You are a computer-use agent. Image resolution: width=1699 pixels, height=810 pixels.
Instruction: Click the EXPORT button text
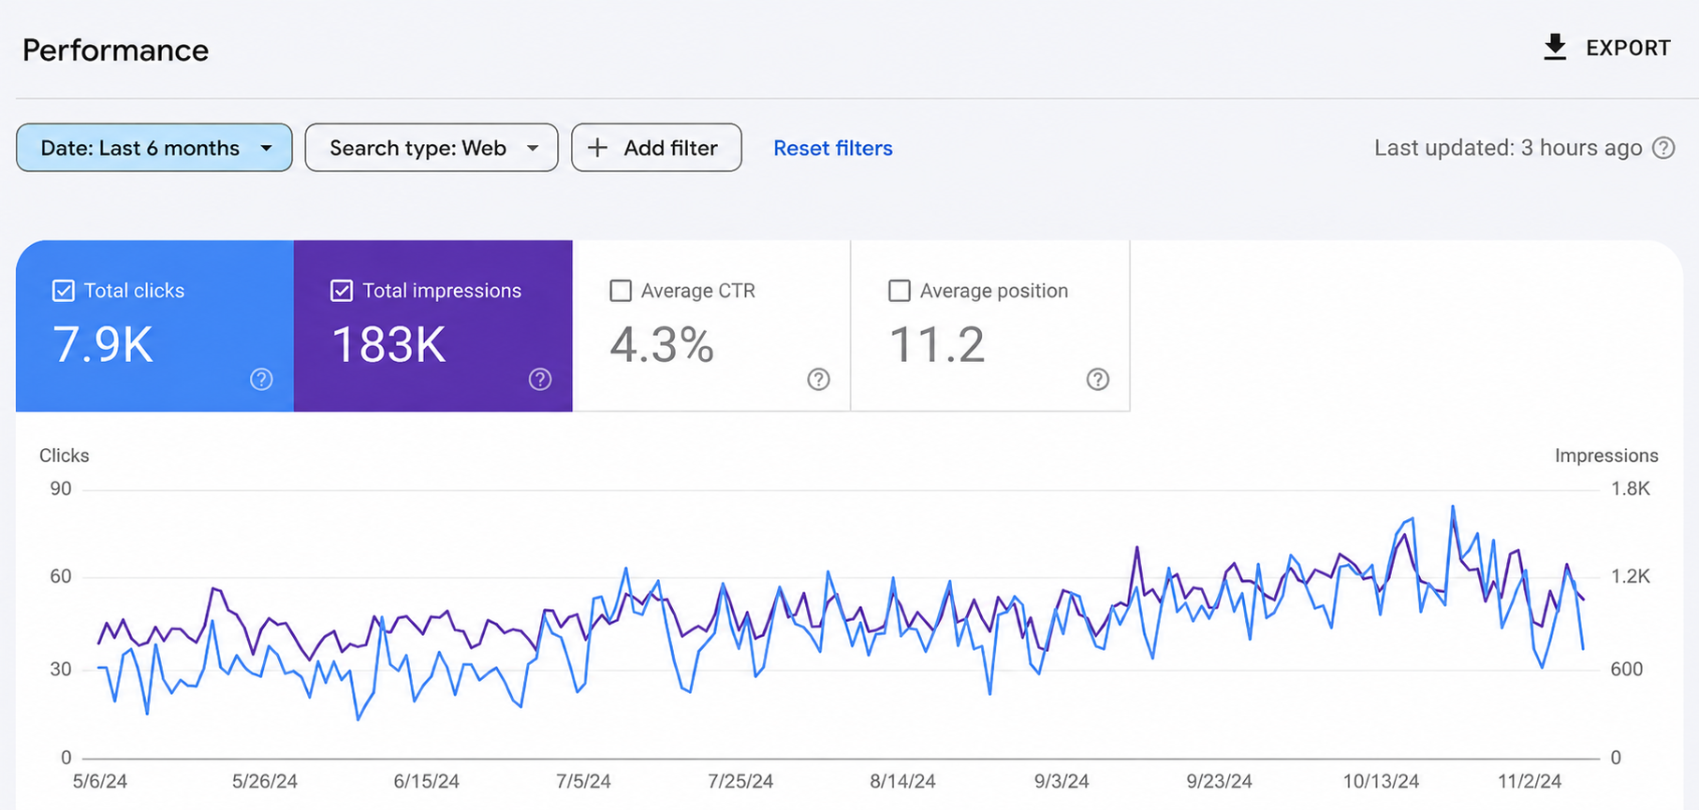[x=1628, y=48]
